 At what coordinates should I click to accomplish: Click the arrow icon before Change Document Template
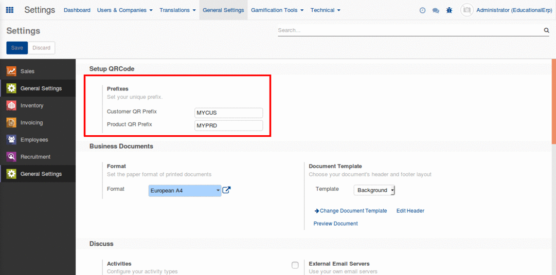point(317,211)
